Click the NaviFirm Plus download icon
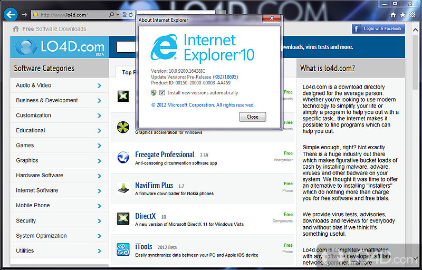 pyautogui.click(x=123, y=188)
